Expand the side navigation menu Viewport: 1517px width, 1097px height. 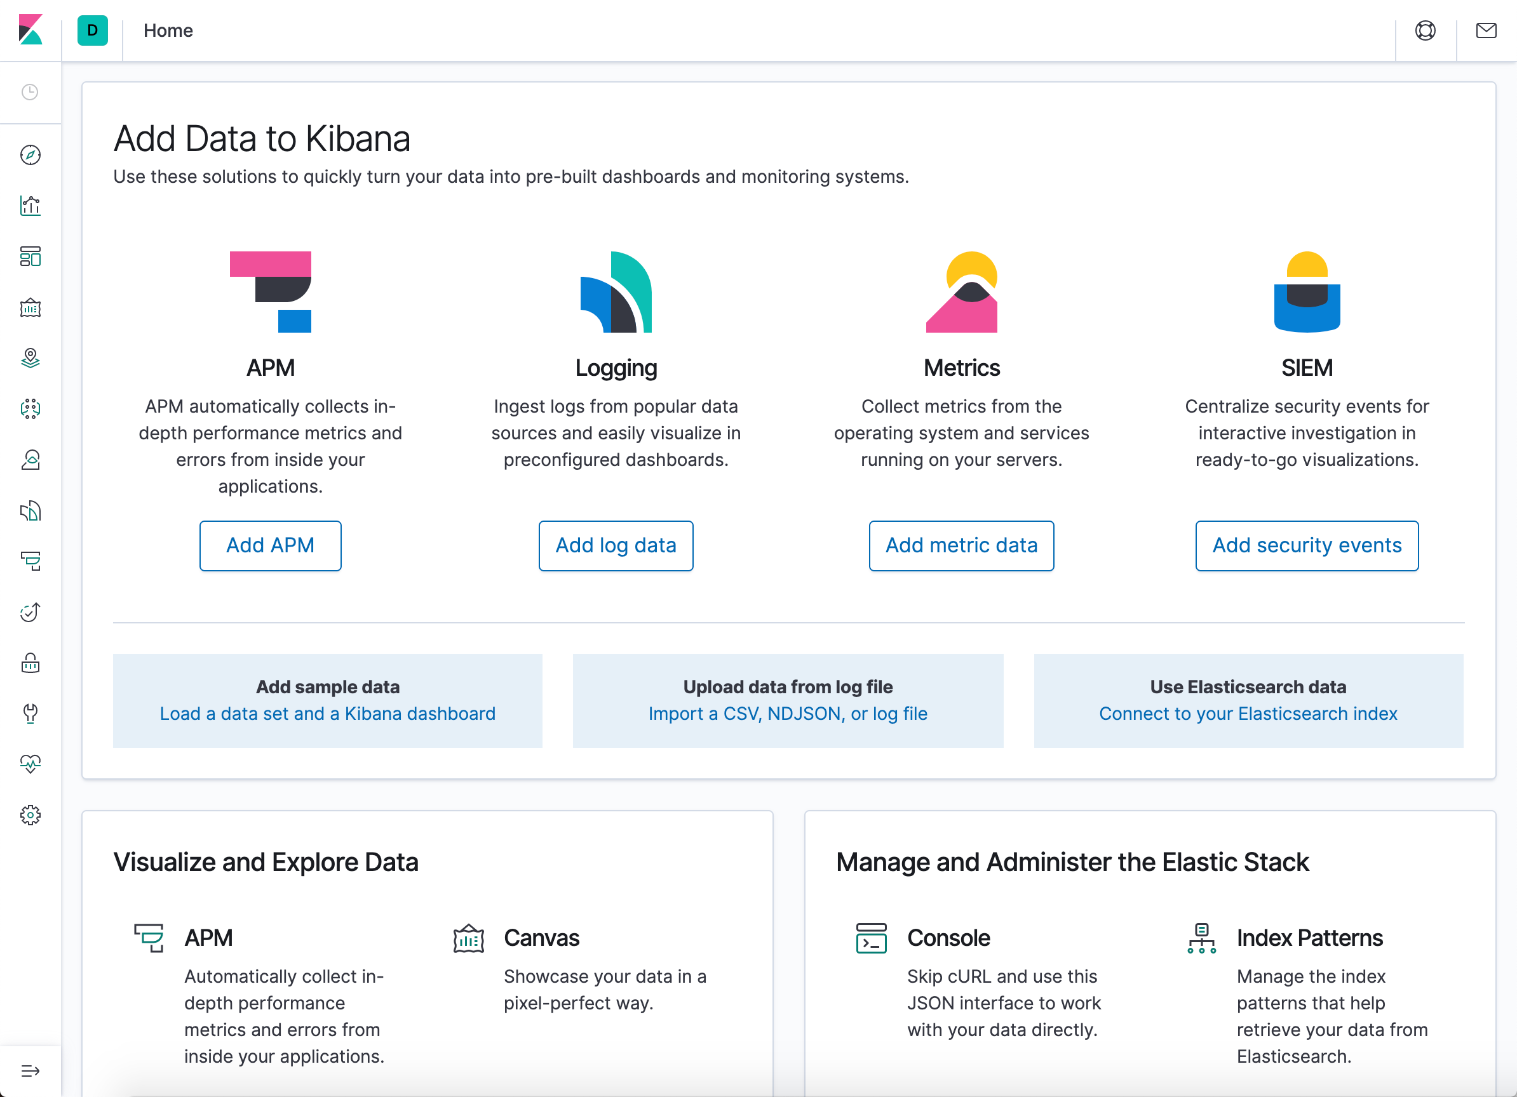click(x=30, y=1071)
